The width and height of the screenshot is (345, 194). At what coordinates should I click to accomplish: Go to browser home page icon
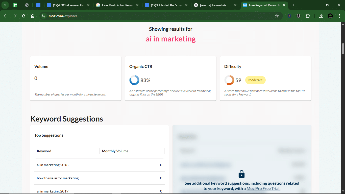[33, 16]
